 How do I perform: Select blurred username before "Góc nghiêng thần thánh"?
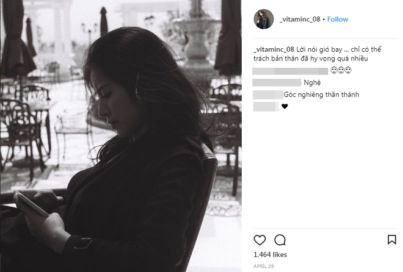tap(267, 95)
